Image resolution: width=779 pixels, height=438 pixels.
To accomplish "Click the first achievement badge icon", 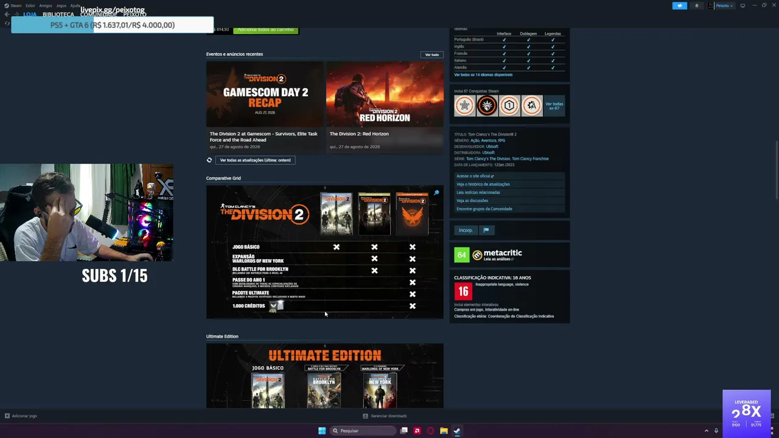I will 464,105.
